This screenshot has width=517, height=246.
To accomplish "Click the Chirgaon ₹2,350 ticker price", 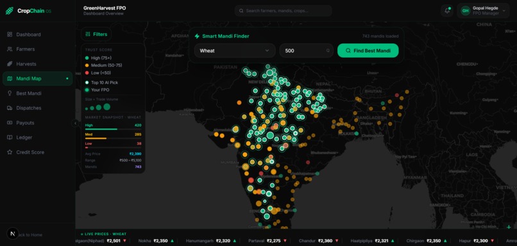I will click(x=434, y=241).
